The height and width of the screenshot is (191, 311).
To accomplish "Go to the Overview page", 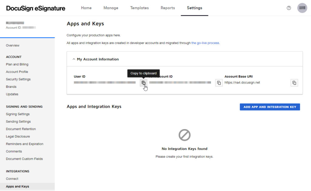I will point(12,45).
